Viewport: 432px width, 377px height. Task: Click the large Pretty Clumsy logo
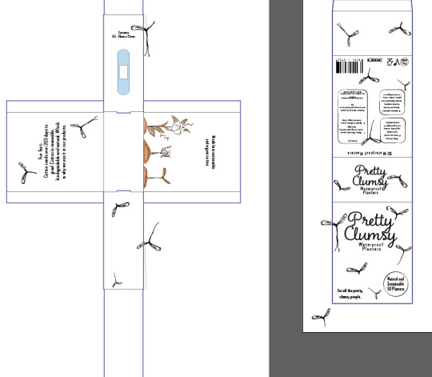370,229
